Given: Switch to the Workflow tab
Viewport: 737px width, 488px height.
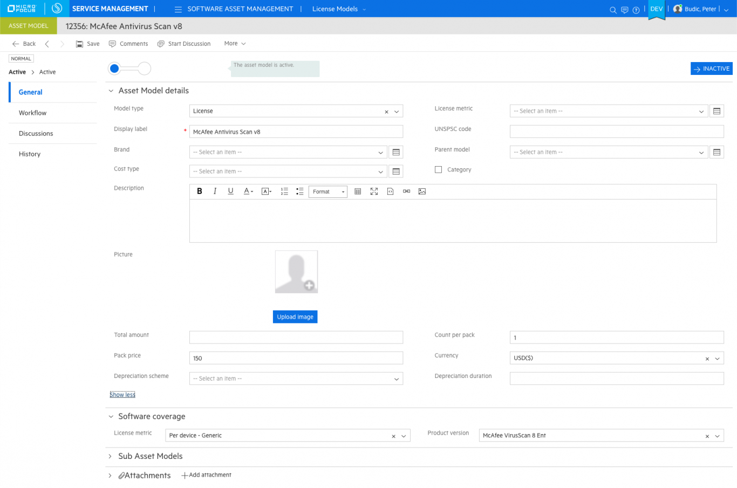Looking at the screenshot, I should [x=53, y=113].
